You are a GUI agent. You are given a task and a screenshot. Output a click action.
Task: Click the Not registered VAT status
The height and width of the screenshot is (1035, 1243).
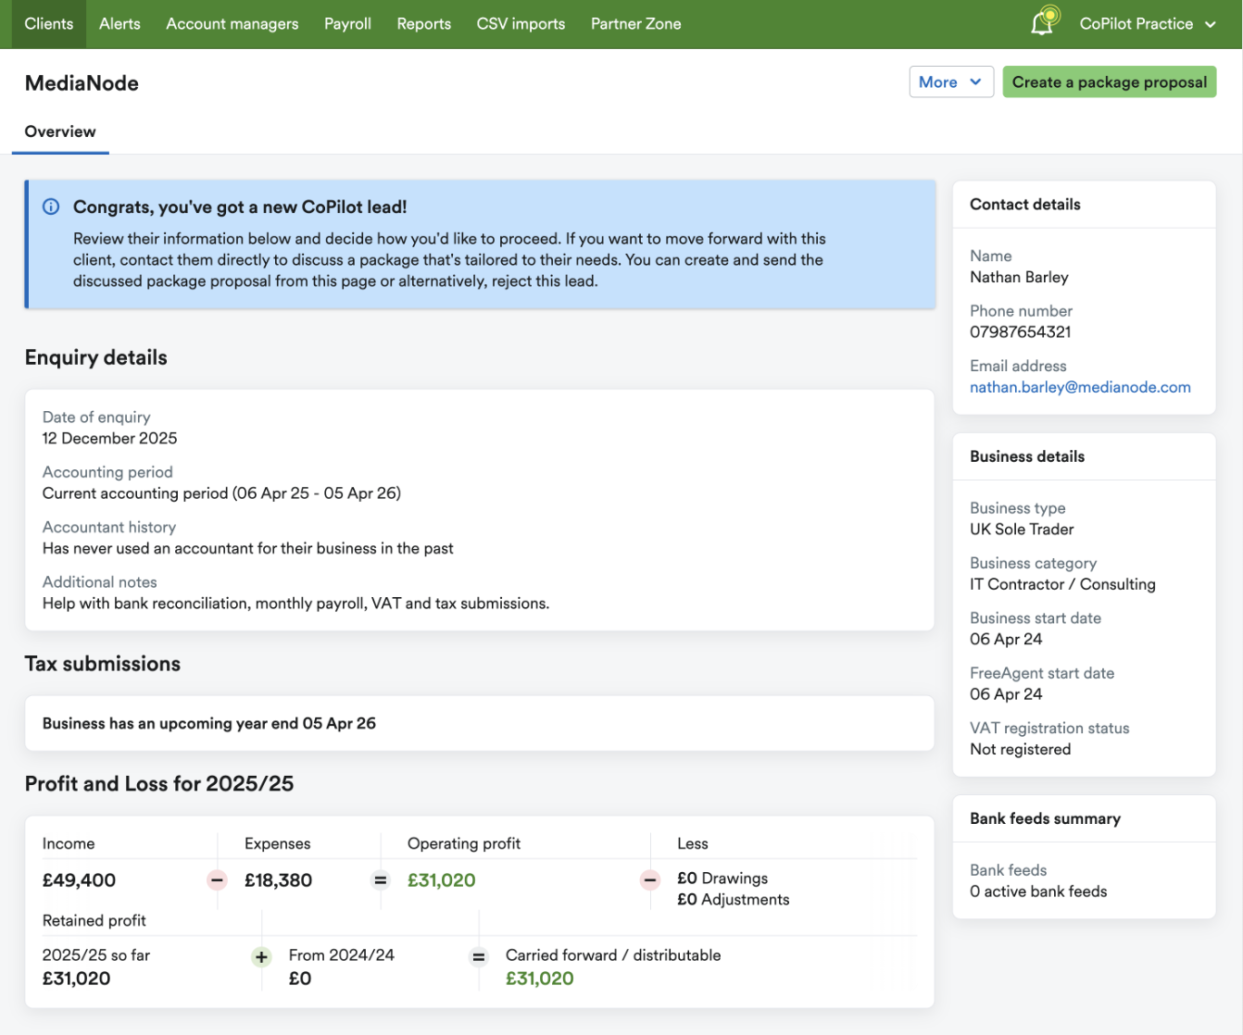pyautogui.click(x=1020, y=749)
